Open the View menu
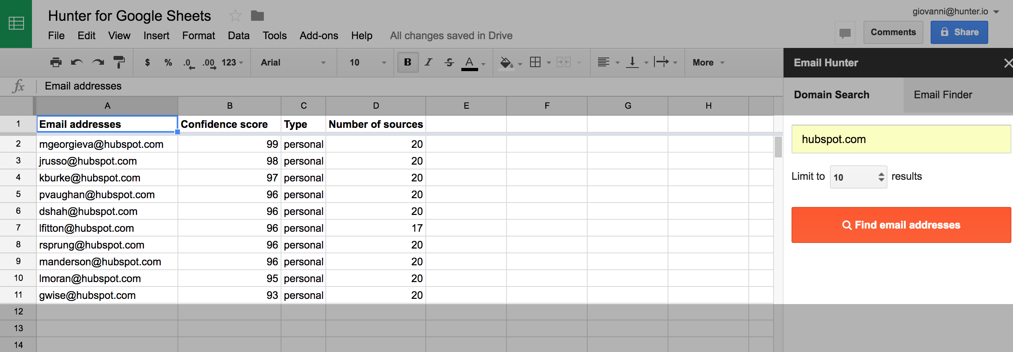The width and height of the screenshot is (1013, 352). click(119, 36)
